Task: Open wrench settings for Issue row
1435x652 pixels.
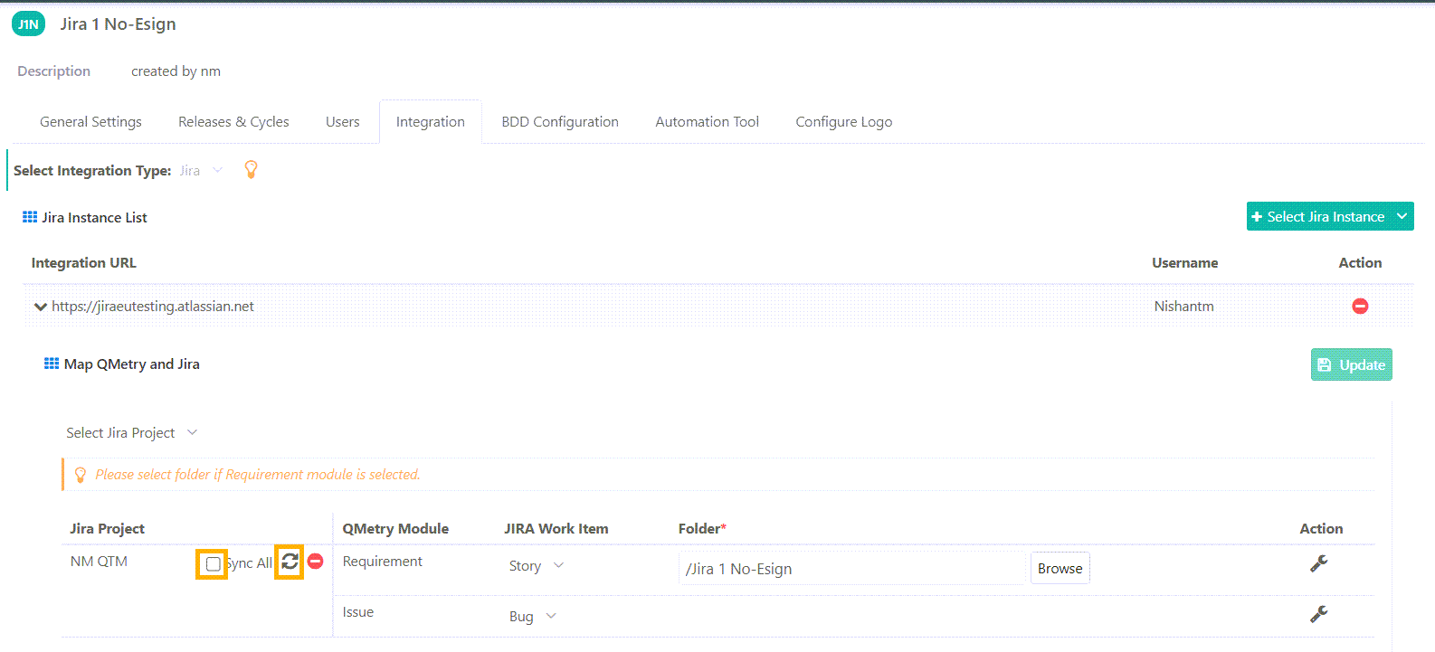Action: click(1318, 614)
